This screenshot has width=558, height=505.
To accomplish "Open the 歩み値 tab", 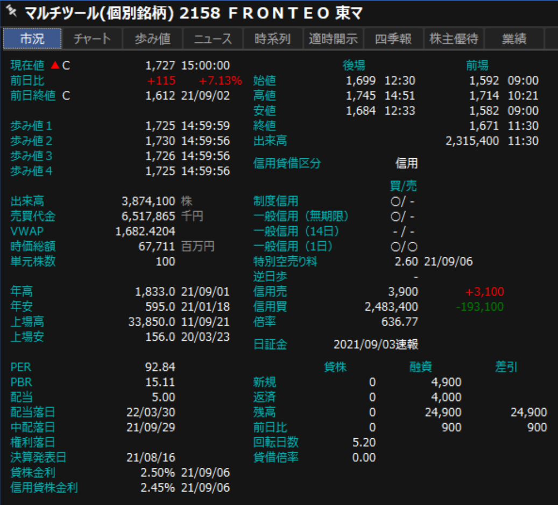I will click(153, 38).
